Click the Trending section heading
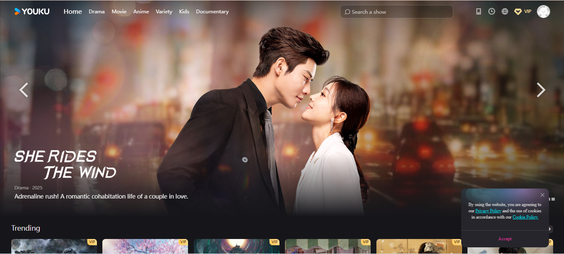This screenshot has height=254, width=564. 26,228
